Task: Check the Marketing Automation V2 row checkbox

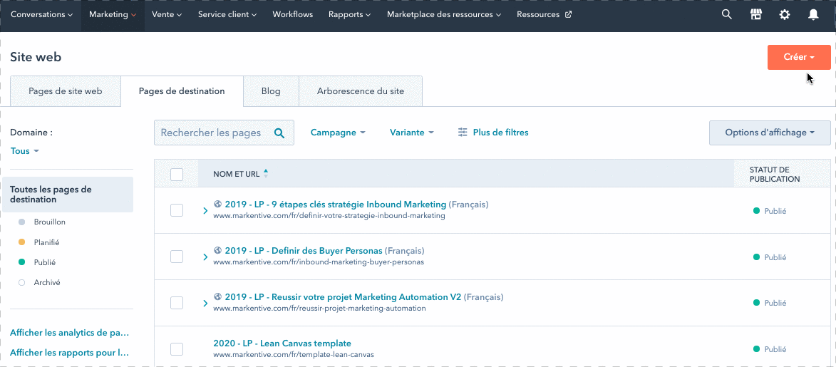Action: [x=177, y=303]
